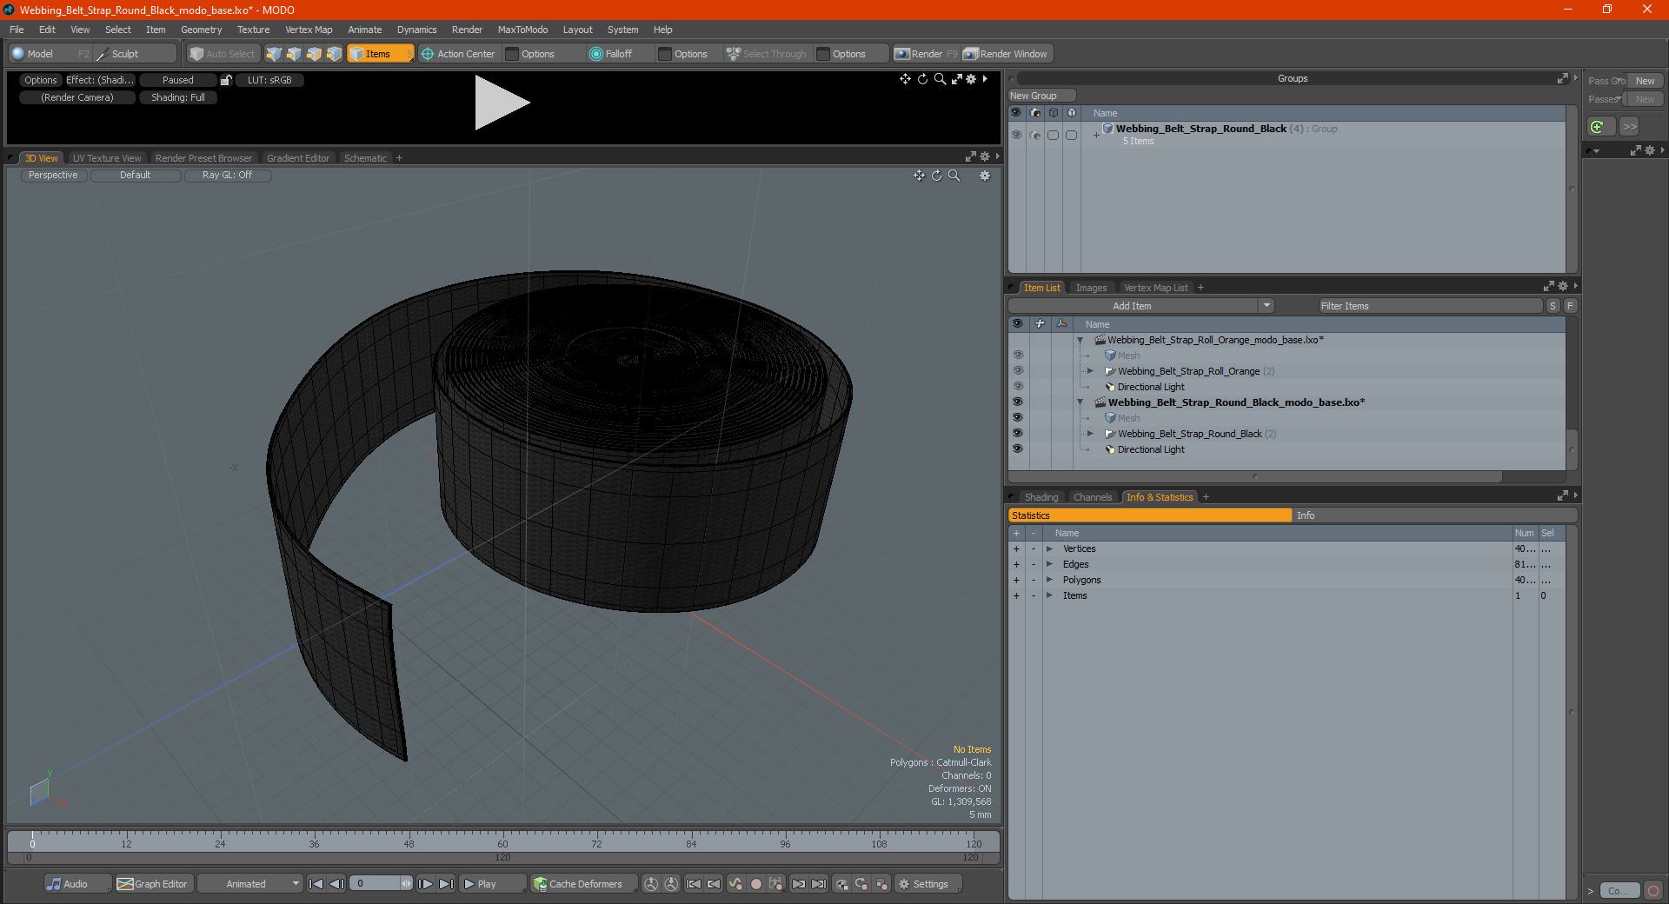This screenshot has width=1669, height=904.
Task: Open the Graph Editor
Action: coord(153,884)
